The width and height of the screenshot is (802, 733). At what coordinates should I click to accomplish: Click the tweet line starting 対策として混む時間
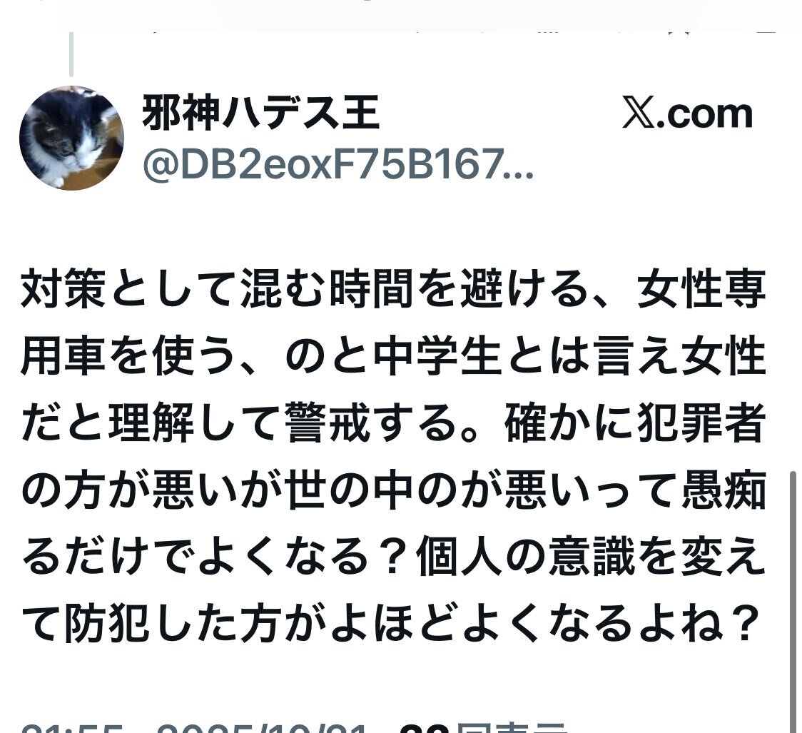point(393,290)
